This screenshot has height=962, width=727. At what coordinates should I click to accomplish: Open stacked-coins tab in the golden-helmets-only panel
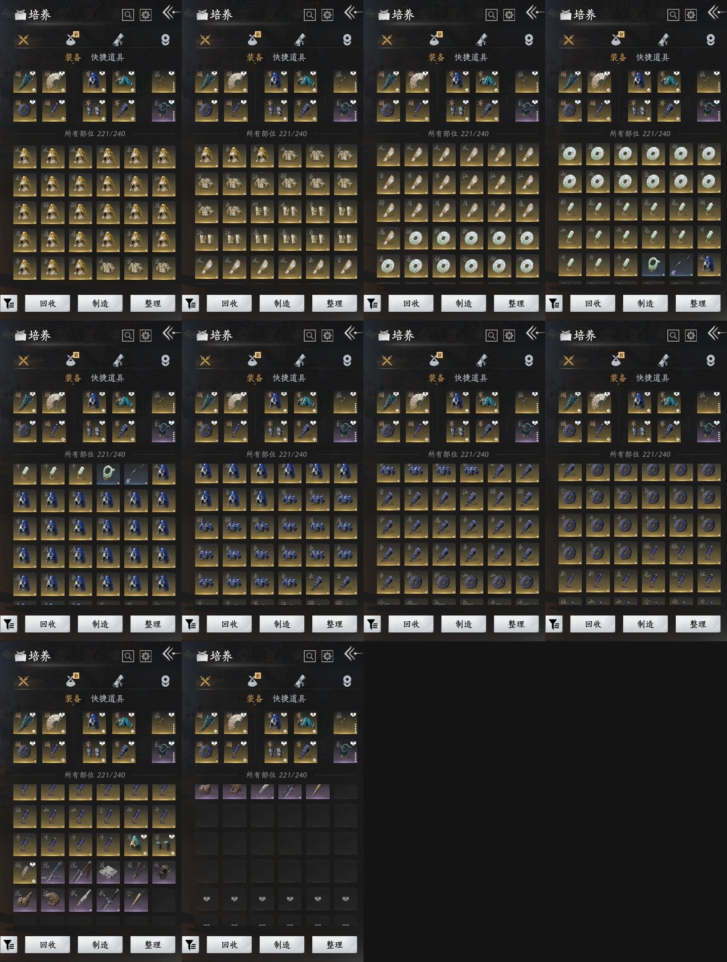click(165, 40)
